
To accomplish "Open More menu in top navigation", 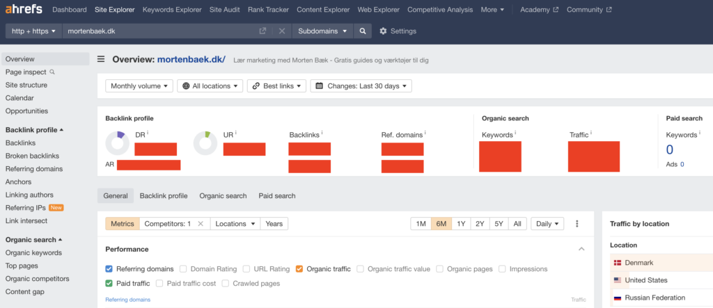I will coord(492,10).
